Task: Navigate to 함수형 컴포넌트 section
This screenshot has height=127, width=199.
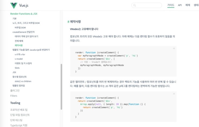Action: (x=20, y=77)
